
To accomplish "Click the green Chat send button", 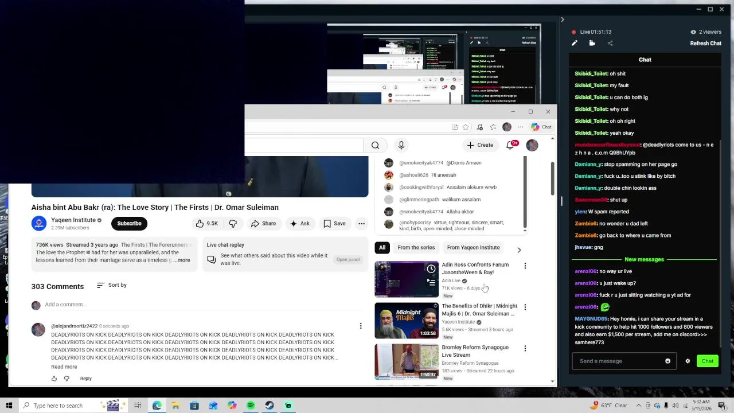I will pyautogui.click(x=707, y=361).
